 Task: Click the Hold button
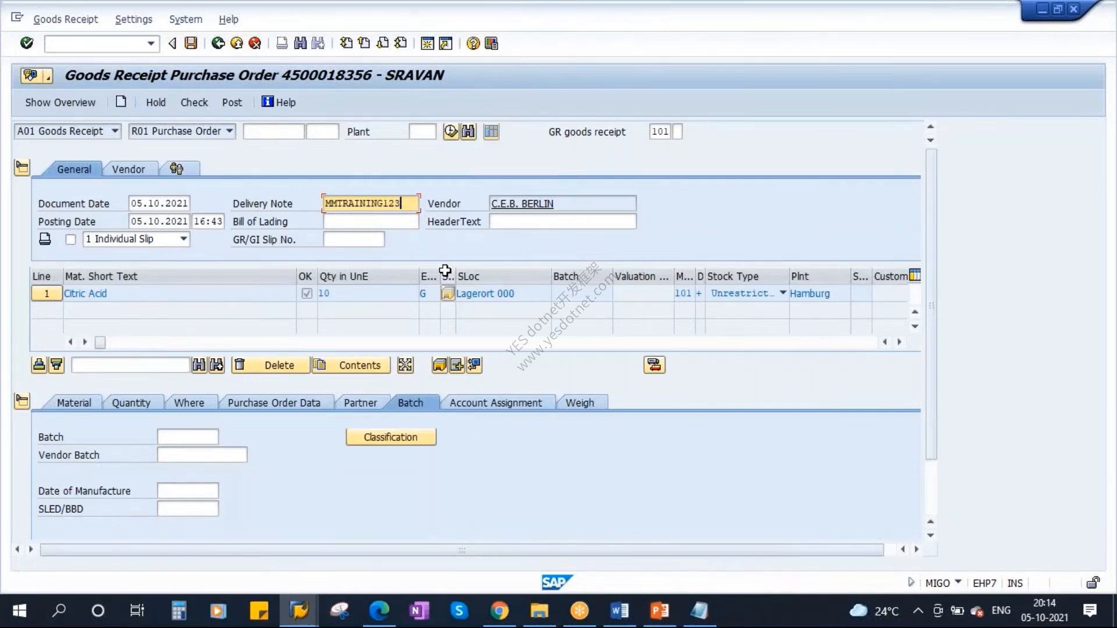point(156,102)
